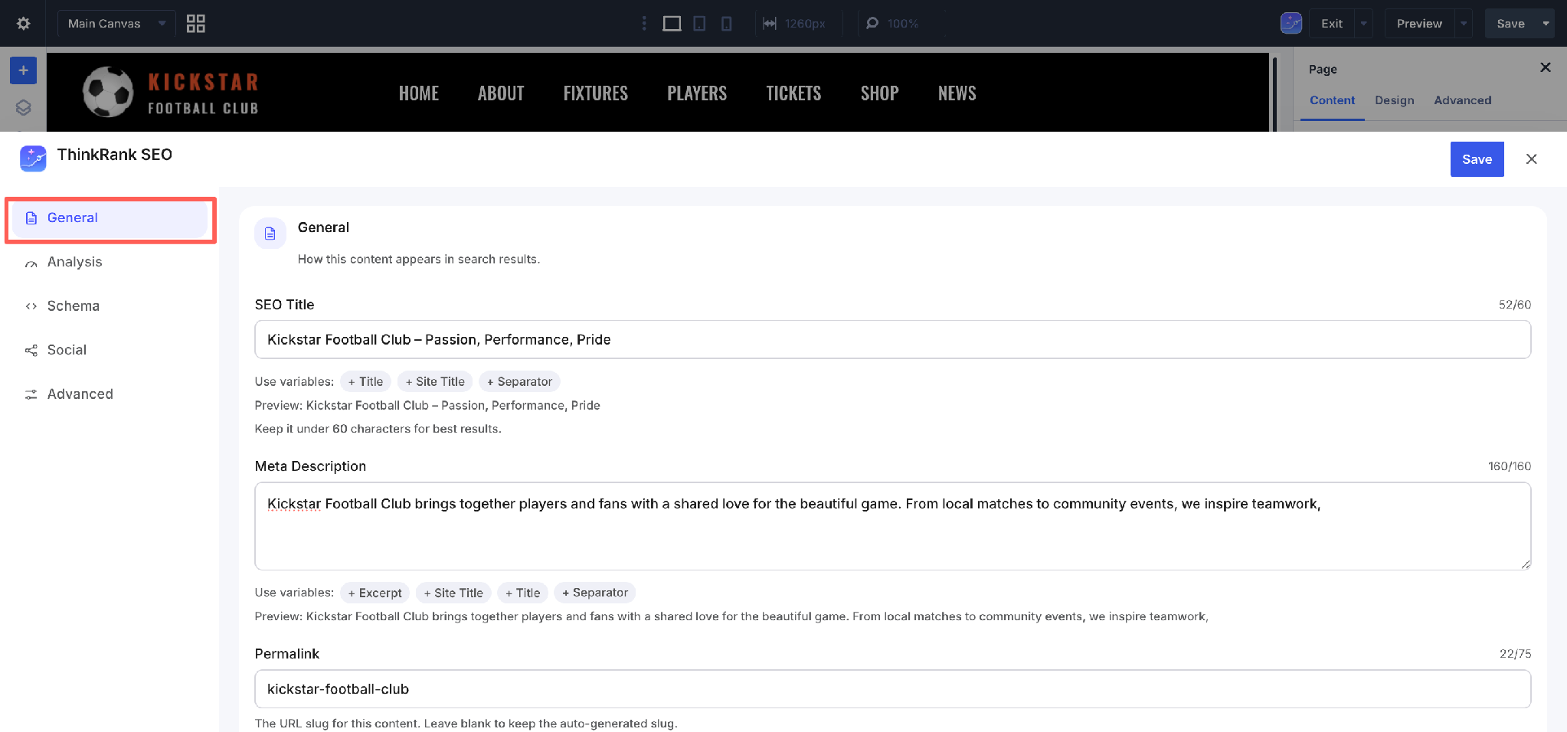Insert Site Title variable in Meta Description
The image size is (1567, 732).
pyautogui.click(x=453, y=593)
